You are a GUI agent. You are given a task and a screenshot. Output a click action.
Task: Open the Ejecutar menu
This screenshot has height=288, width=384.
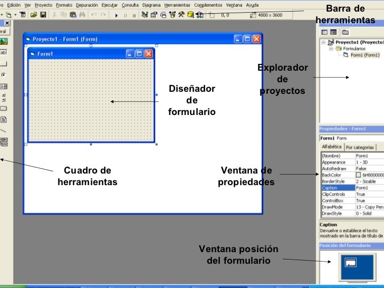point(110,5)
